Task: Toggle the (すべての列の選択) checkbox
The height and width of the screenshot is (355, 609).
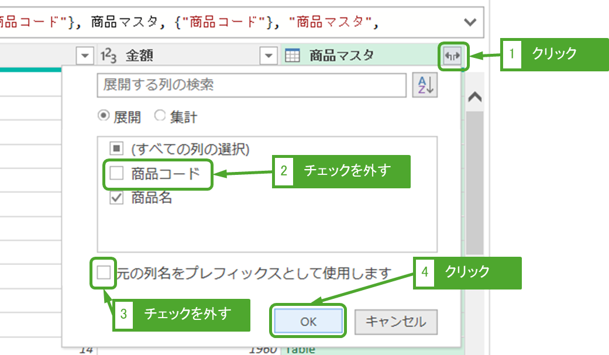Action: click(116, 149)
